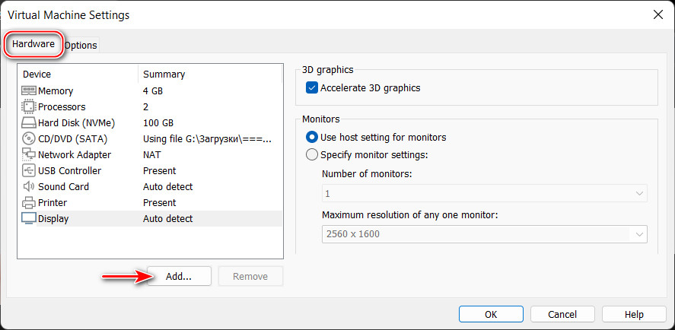Uncheck Accelerate 3D graphics
This screenshot has width=675, height=330.
click(x=312, y=87)
